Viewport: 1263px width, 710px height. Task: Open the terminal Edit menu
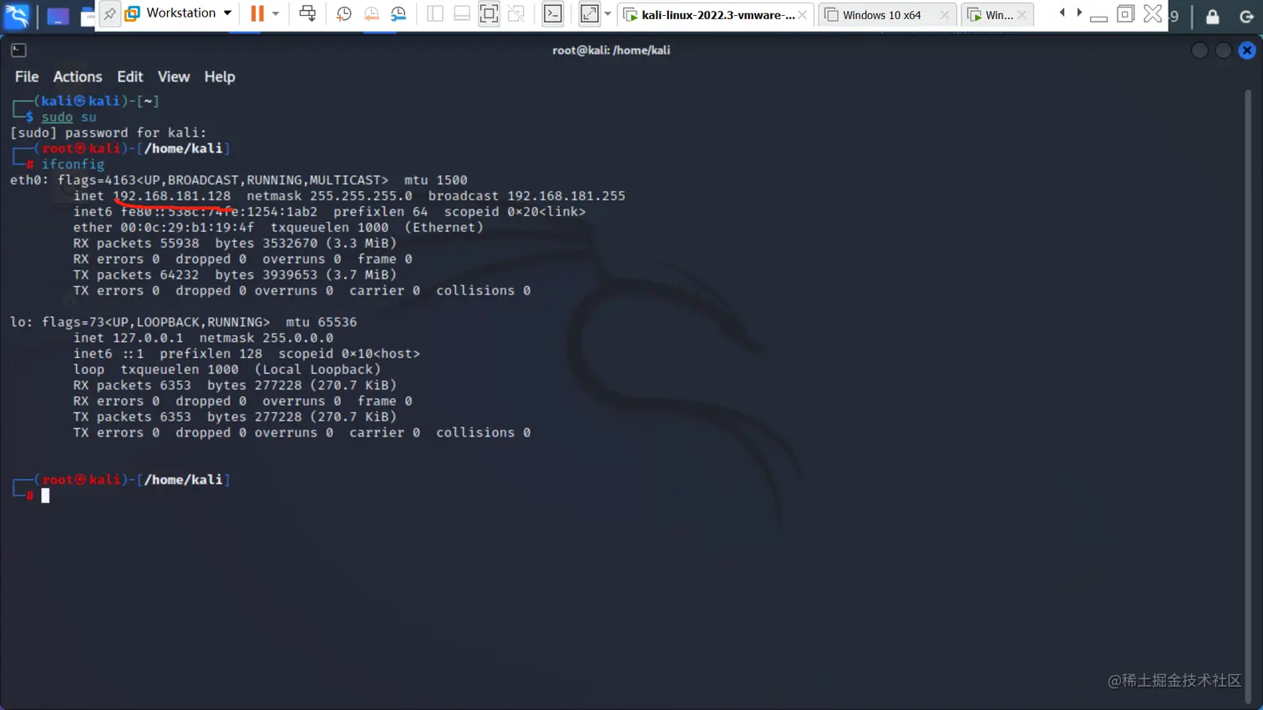click(129, 77)
